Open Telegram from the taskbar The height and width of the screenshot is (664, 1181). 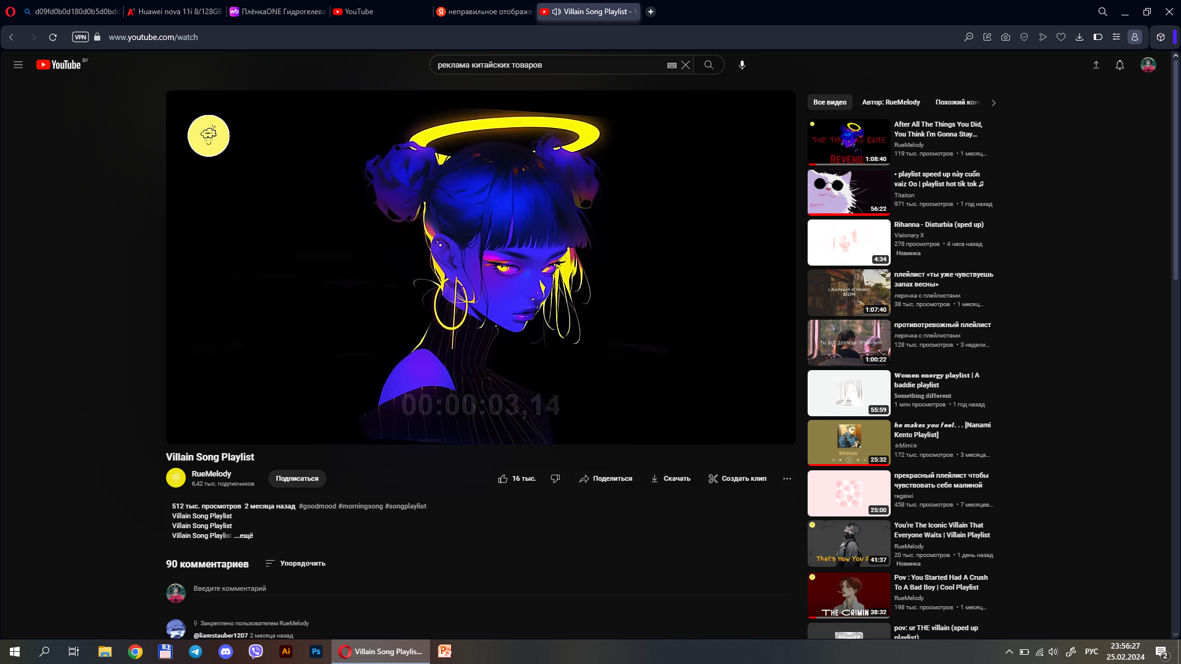(x=196, y=652)
